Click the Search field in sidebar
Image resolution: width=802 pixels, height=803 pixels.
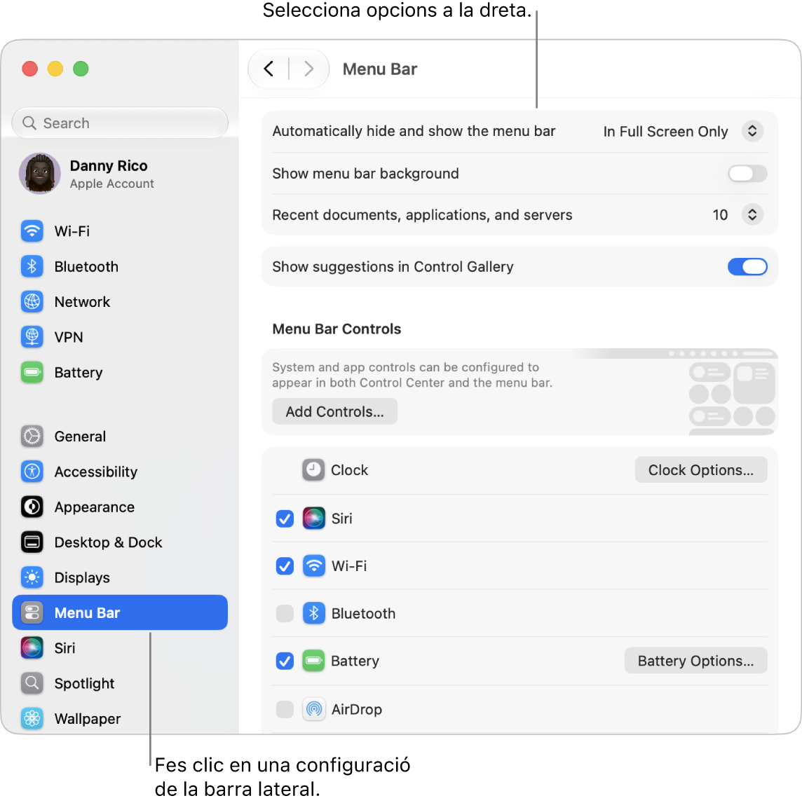120,123
